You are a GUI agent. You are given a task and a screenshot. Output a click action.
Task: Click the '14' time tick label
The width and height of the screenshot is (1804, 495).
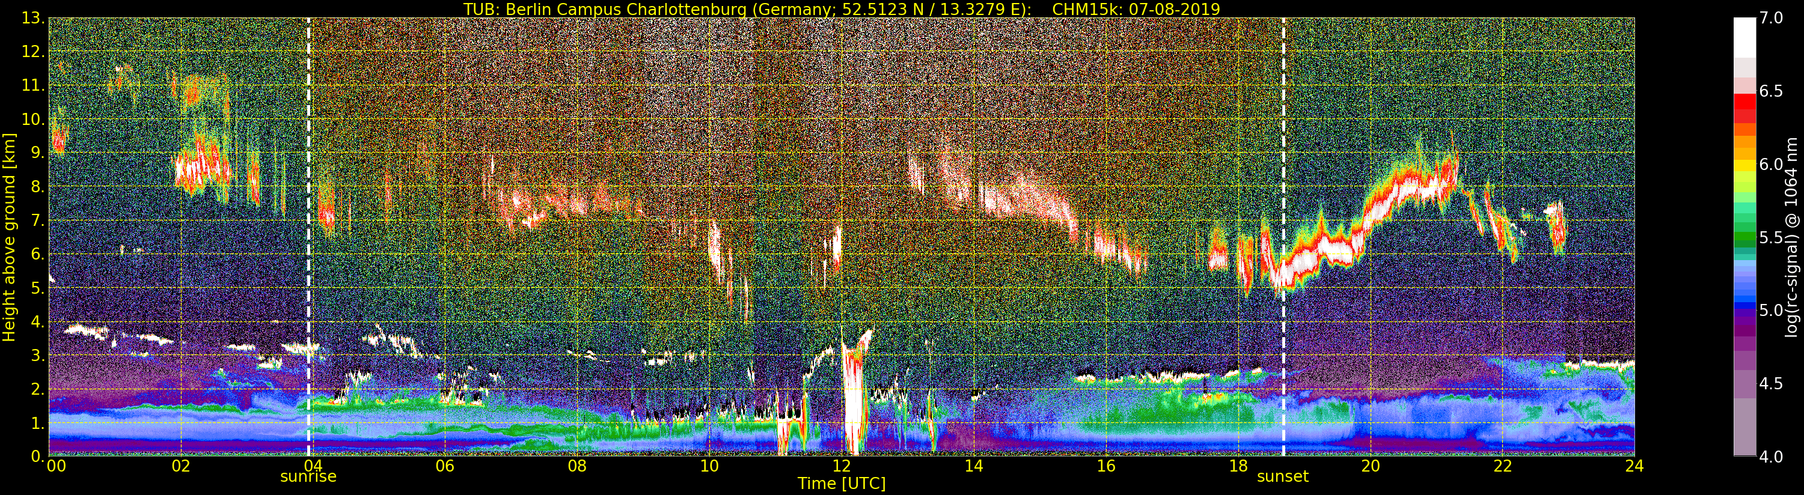[x=973, y=466]
